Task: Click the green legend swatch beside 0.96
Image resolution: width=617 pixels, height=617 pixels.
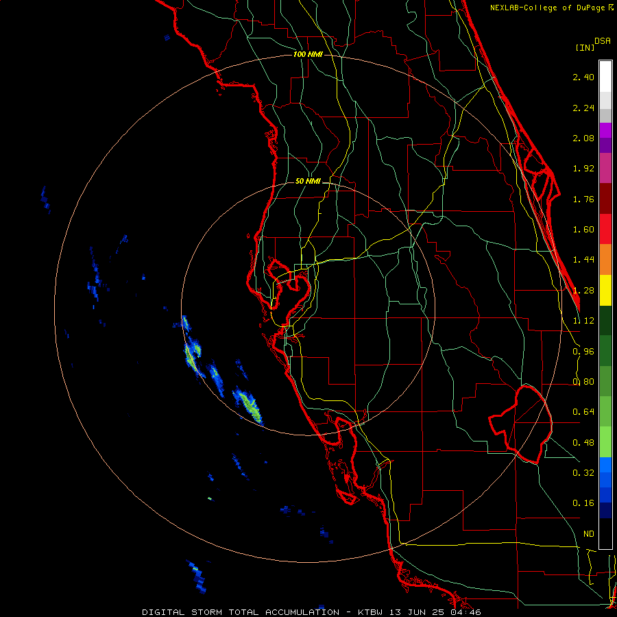Action: tap(605, 351)
